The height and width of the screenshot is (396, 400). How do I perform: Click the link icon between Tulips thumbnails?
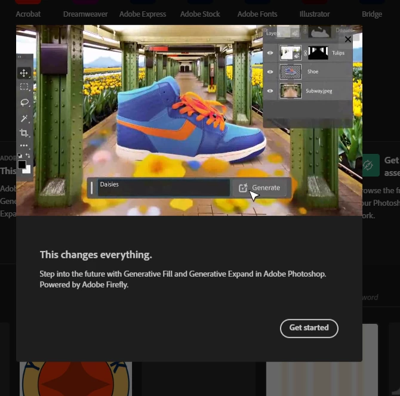[x=305, y=53]
